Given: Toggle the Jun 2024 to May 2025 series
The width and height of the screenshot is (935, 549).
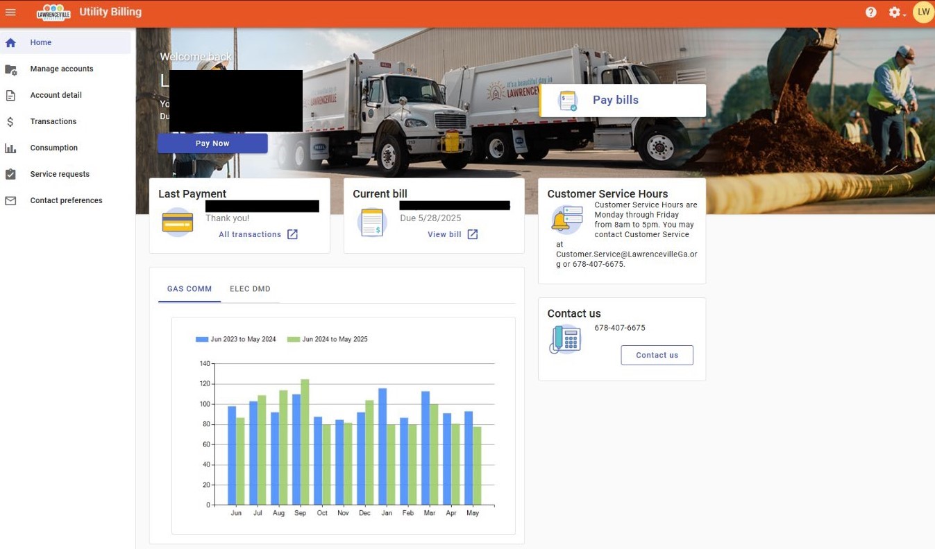Looking at the screenshot, I should (x=326, y=339).
